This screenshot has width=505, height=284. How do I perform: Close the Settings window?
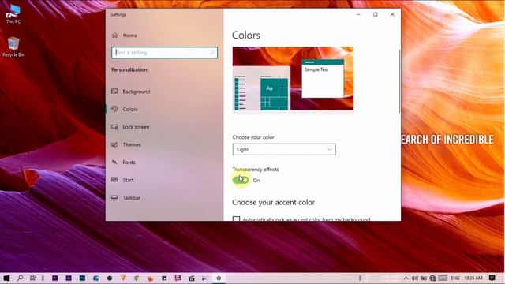(392, 14)
